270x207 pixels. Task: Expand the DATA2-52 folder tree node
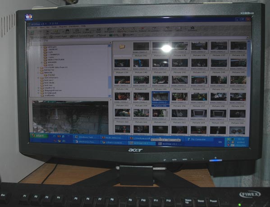(x=38, y=70)
